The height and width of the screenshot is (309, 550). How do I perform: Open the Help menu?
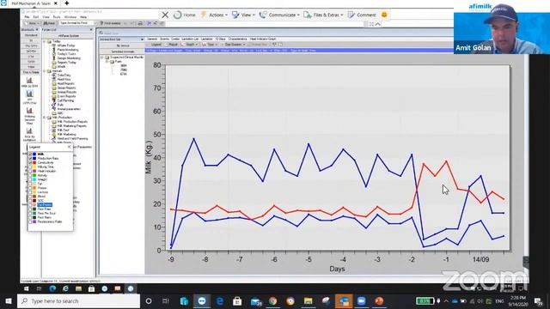[x=83, y=17]
